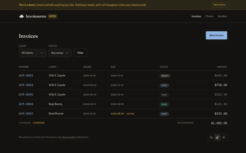Image resolution: width=246 pixels, height=153 pixels.
Task: Open the Any status dropdown
Action: pyautogui.click(x=60, y=53)
